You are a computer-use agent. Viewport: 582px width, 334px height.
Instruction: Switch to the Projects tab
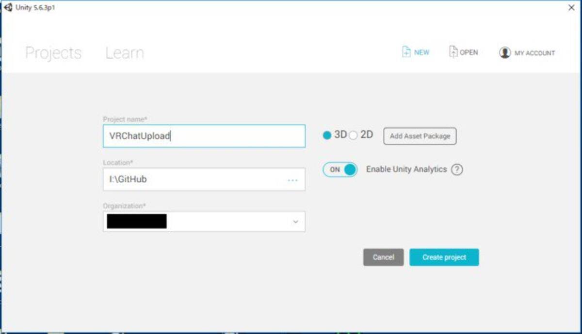[53, 53]
